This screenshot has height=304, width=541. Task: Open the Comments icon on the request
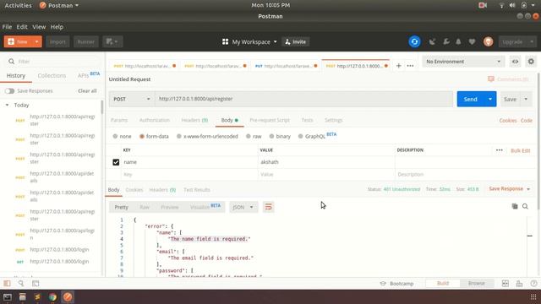[491, 79]
